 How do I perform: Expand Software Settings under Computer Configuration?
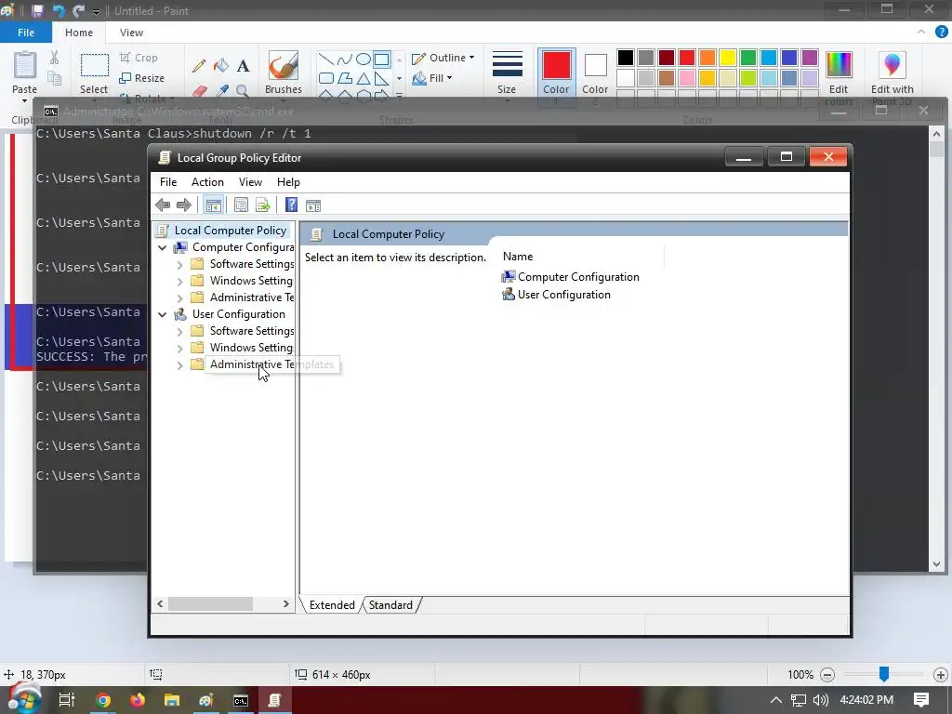pos(179,265)
